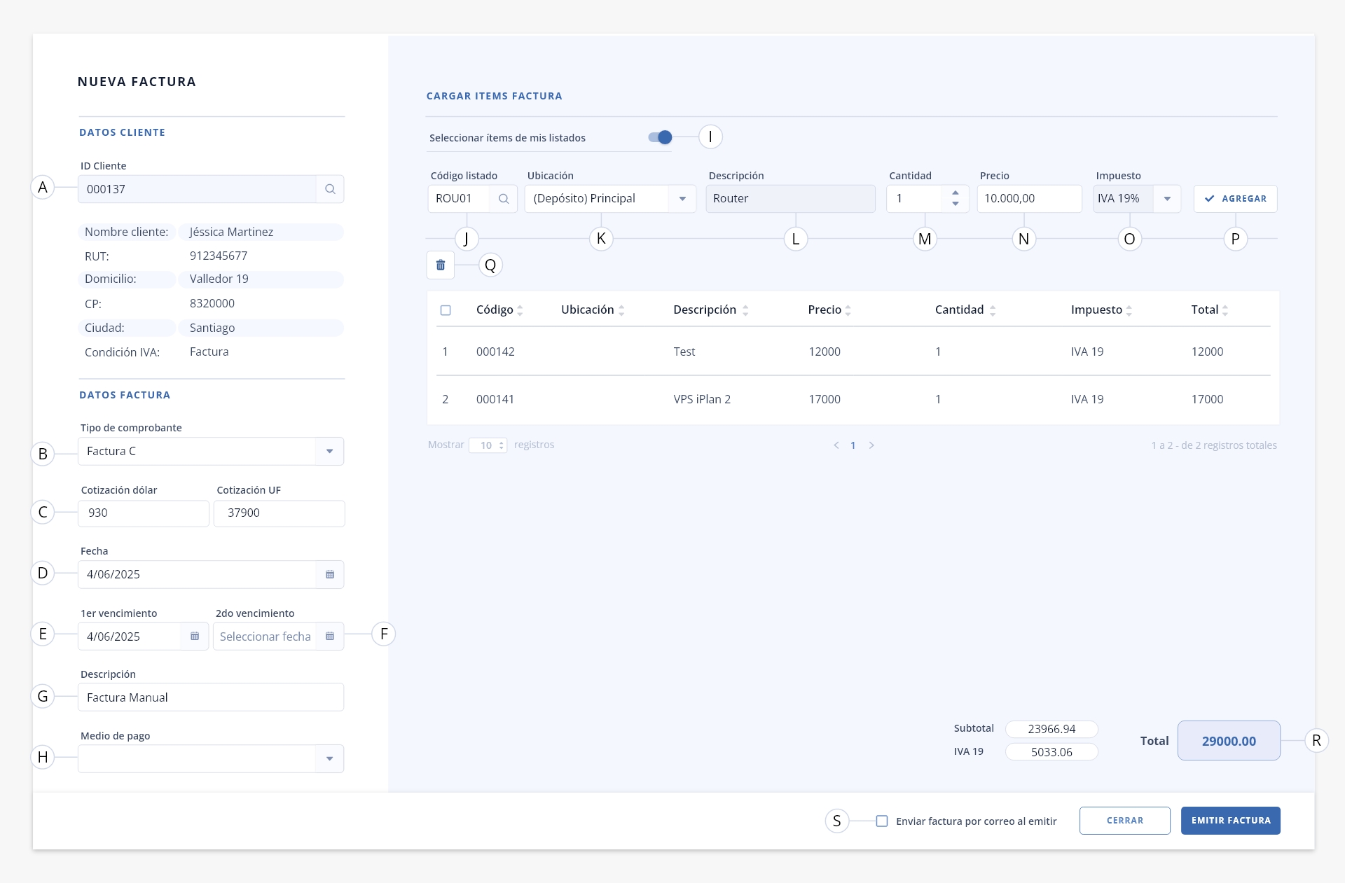Click the Descripción Factura Manual input field
Image resolution: width=1345 pixels, height=883 pixels.
coord(211,697)
